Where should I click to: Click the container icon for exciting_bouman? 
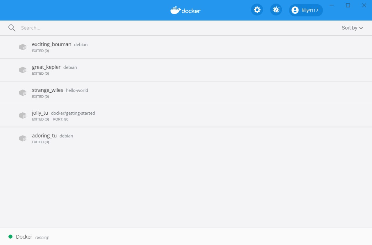(x=23, y=47)
